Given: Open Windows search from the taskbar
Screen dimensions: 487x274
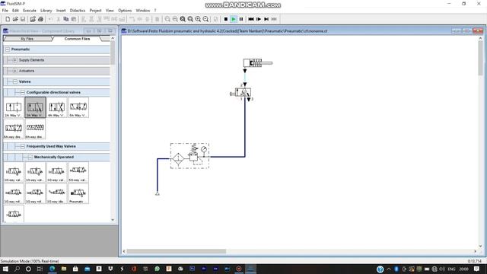Looking at the screenshot, I should click(x=17, y=269).
